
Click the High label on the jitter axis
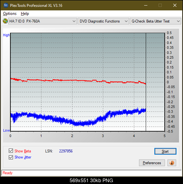coord(6,35)
